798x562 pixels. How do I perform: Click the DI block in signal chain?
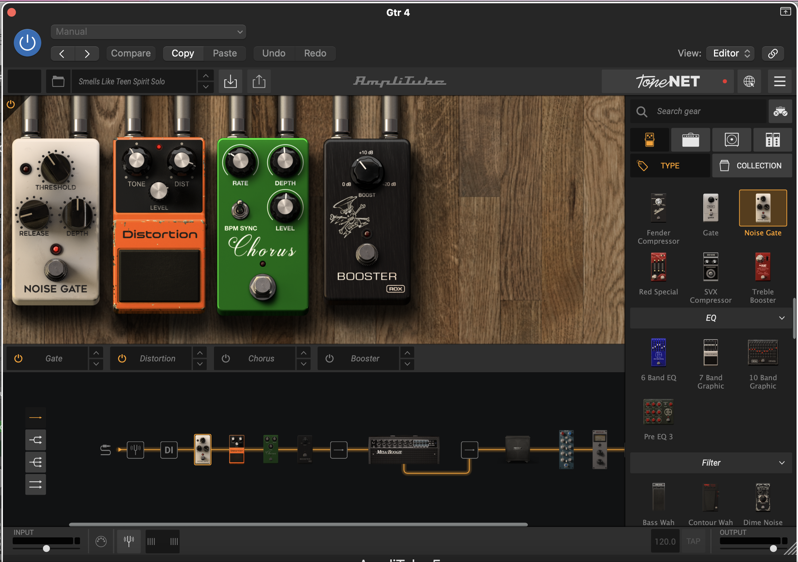click(169, 450)
